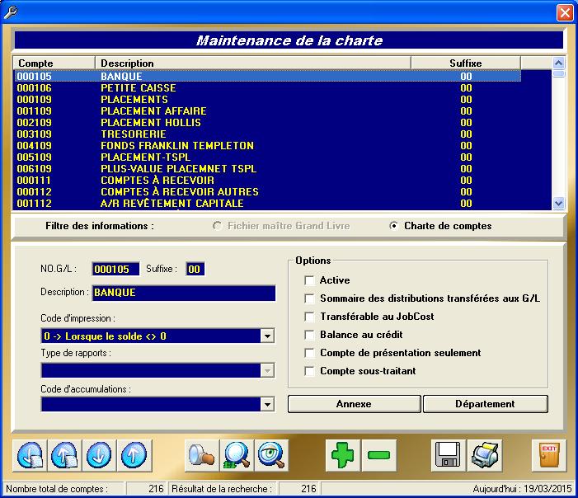
Task: Click the green minus delete account icon
Action: coord(379,454)
